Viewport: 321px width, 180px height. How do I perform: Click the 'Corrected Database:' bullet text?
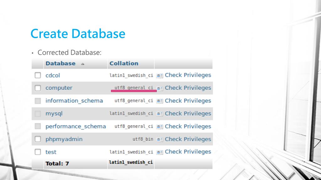(x=69, y=52)
